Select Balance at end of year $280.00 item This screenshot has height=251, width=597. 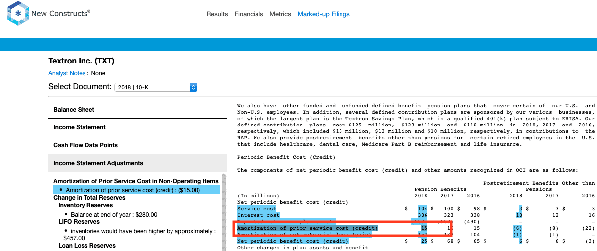[114, 215]
